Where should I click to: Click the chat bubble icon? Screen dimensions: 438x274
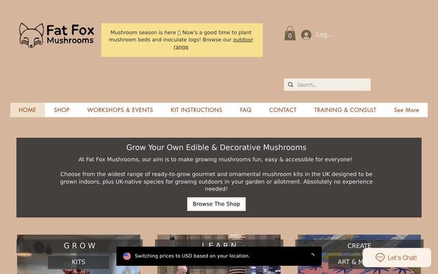pyautogui.click(x=380, y=258)
